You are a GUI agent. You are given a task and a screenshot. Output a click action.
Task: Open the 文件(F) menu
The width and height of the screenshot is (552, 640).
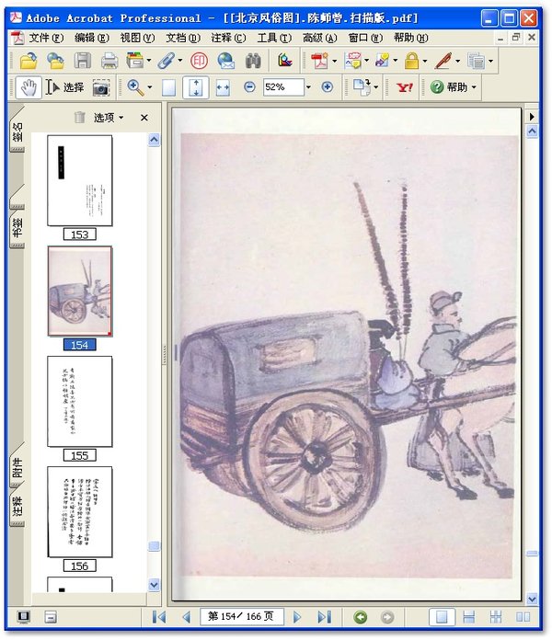tap(46, 38)
